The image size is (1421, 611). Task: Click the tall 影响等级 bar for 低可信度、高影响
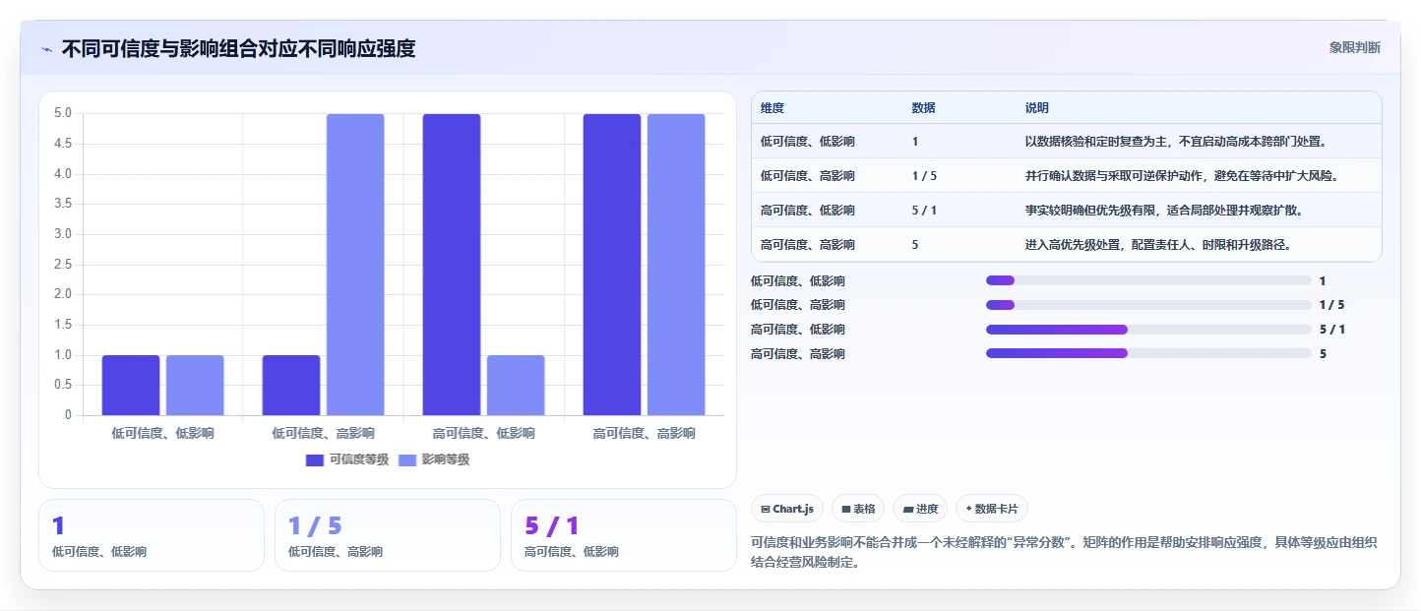355,265
